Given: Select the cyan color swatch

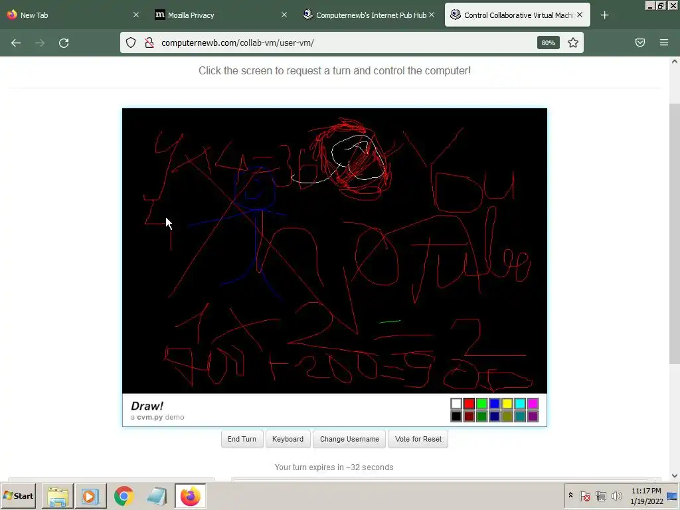Looking at the screenshot, I should (x=520, y=404).
